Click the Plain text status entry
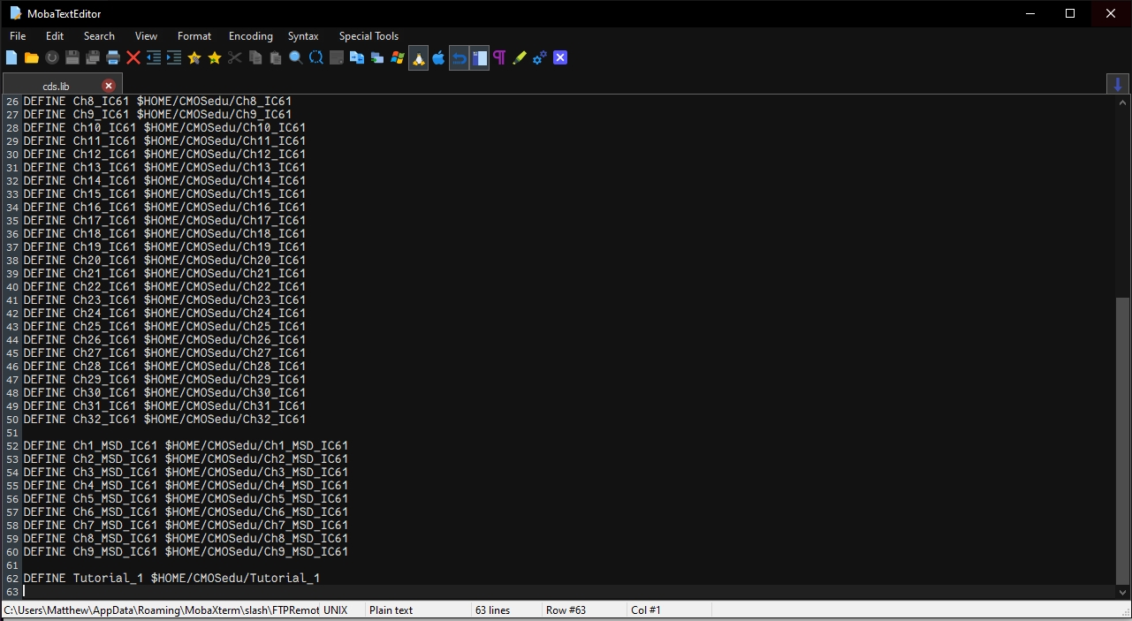Image resolution: width=1132 pixels, height=621 pixels. coord(391,610)
